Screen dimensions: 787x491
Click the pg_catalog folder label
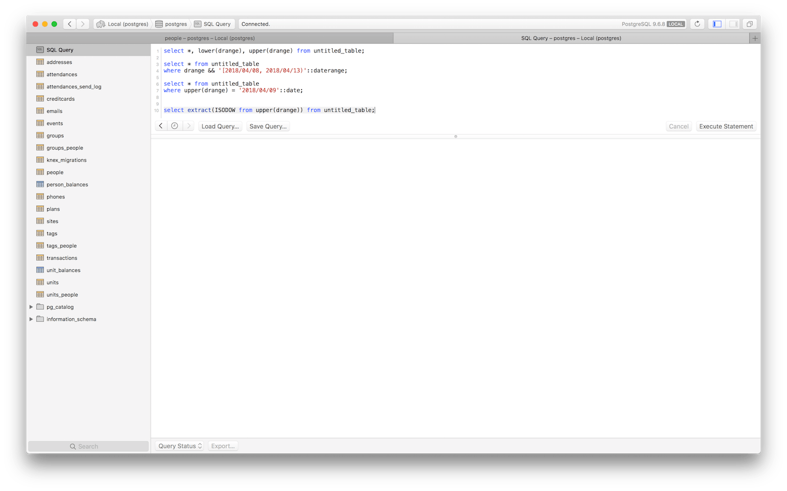pos(60,307)
